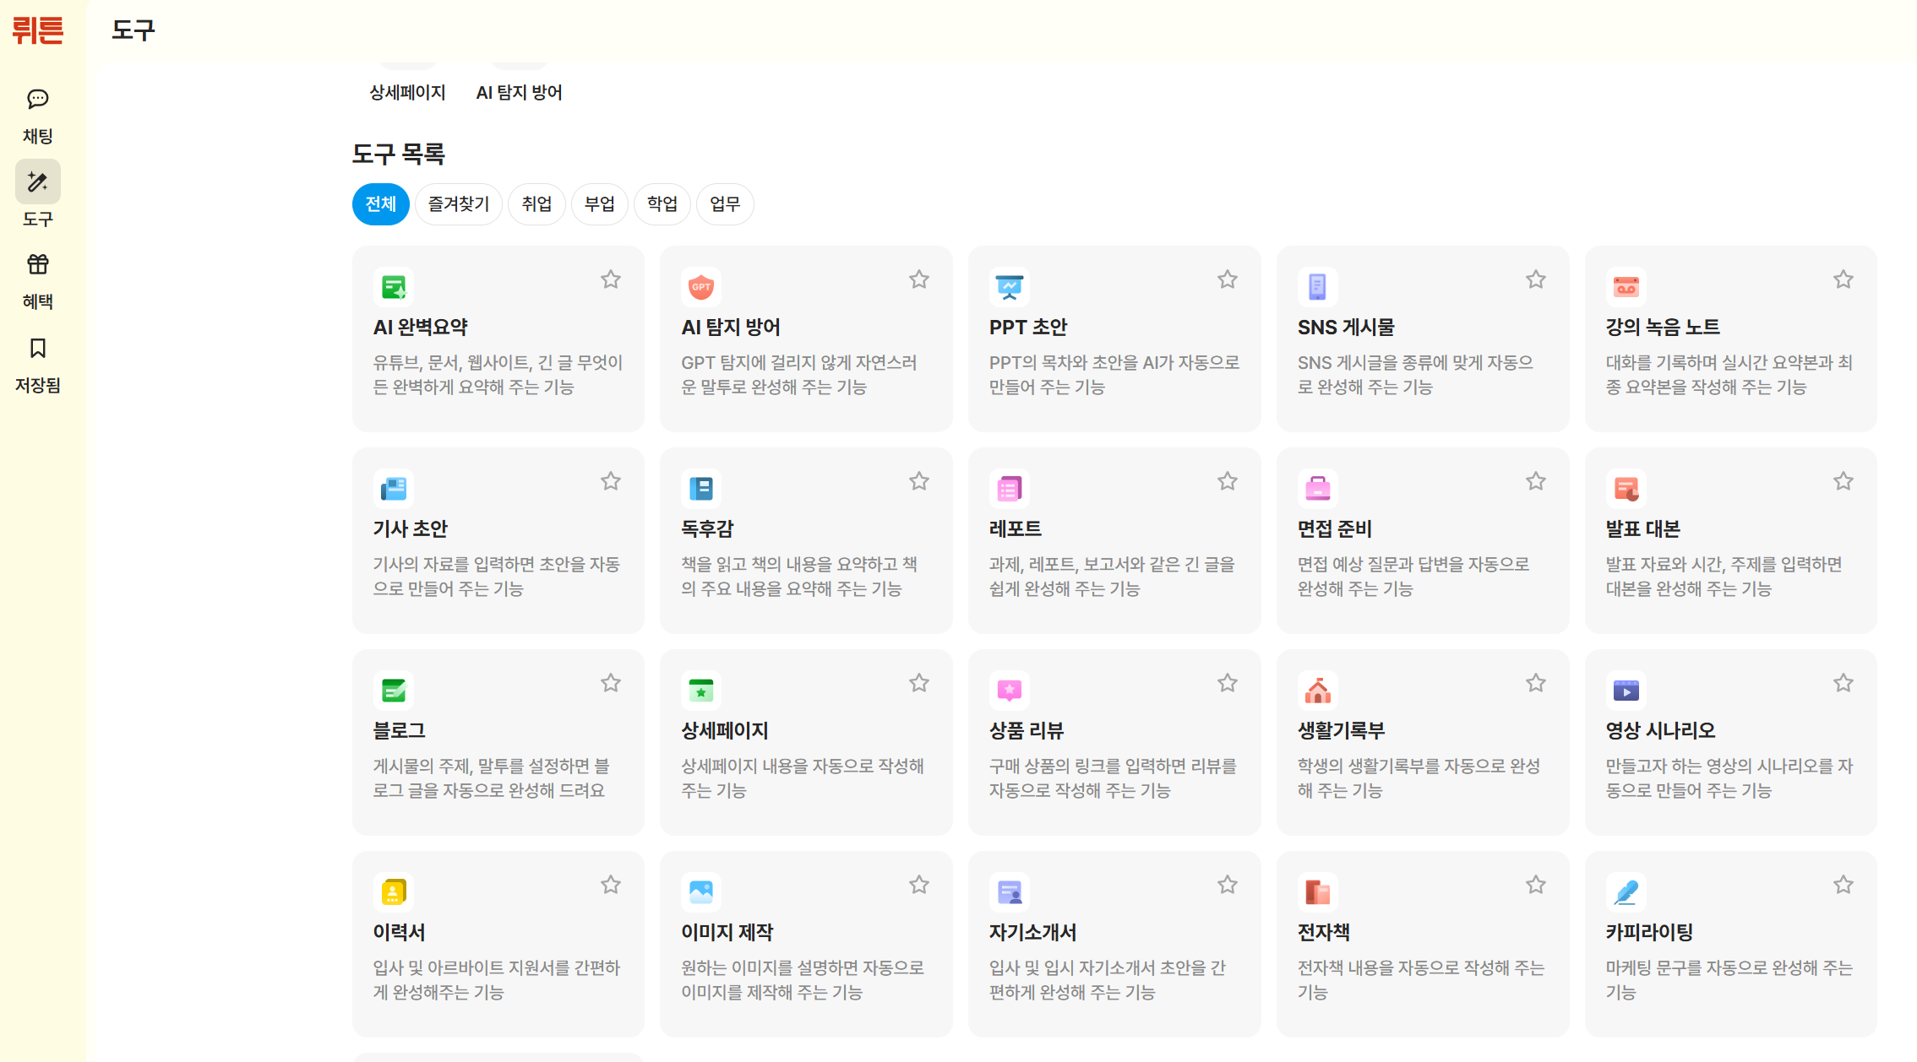Click the AI 완벽요약 green tool icon
Viewport: 1917px width, 1062px height.
pyautogui.click(x=393, y=287)
